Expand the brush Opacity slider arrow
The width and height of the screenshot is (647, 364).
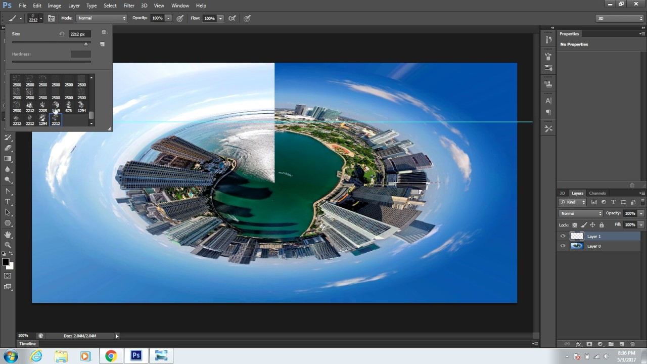(x=168, y=18)
